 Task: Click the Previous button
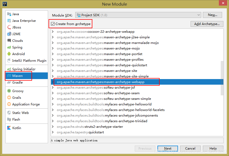[x=145, y=149]
